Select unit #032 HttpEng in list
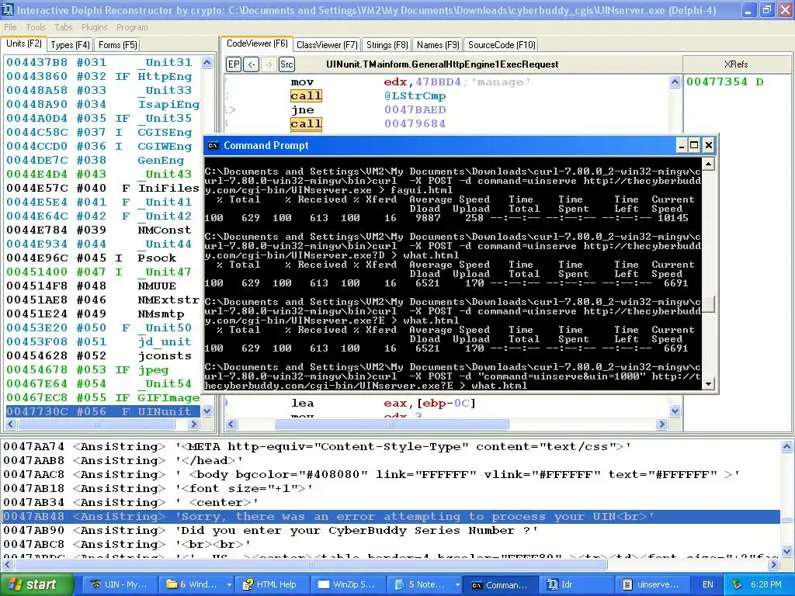 (103, 77)
